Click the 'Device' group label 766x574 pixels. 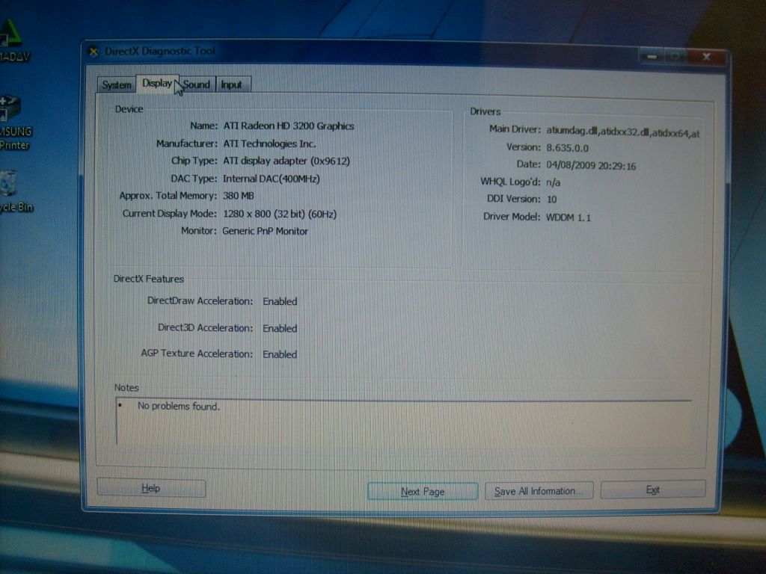point(129,109)
